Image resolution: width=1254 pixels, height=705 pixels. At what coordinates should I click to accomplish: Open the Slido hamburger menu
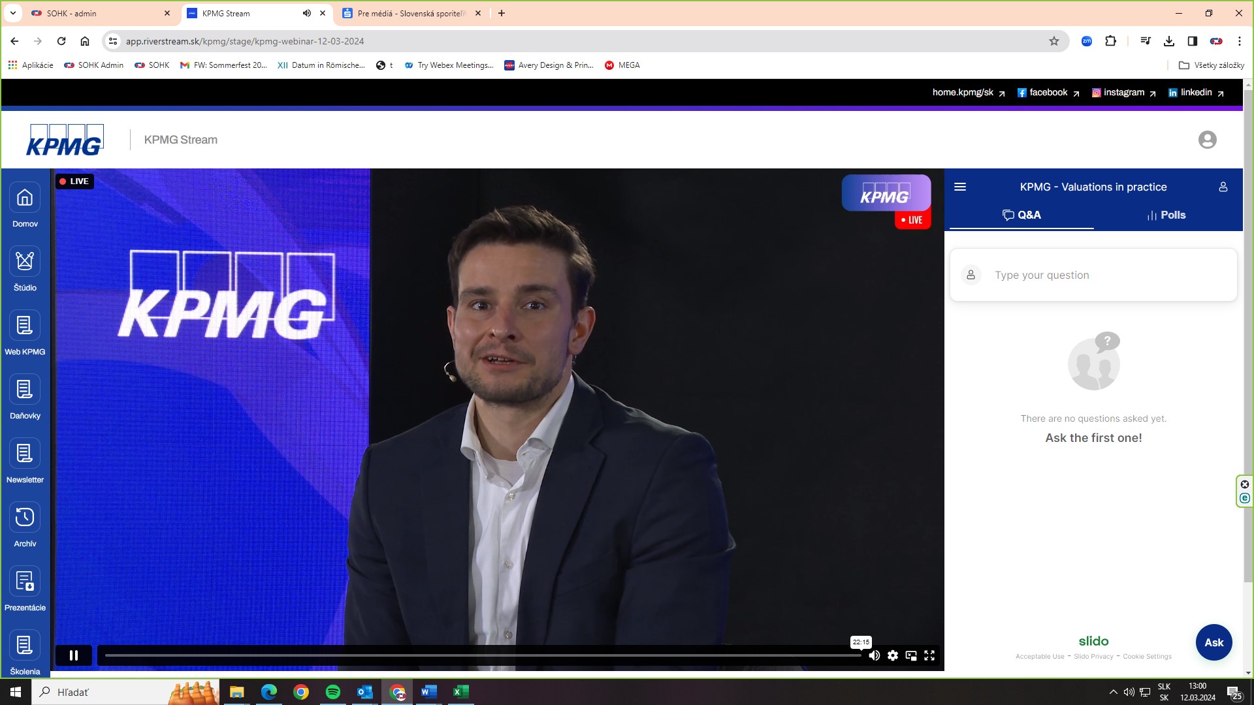[x=960, y=187]
